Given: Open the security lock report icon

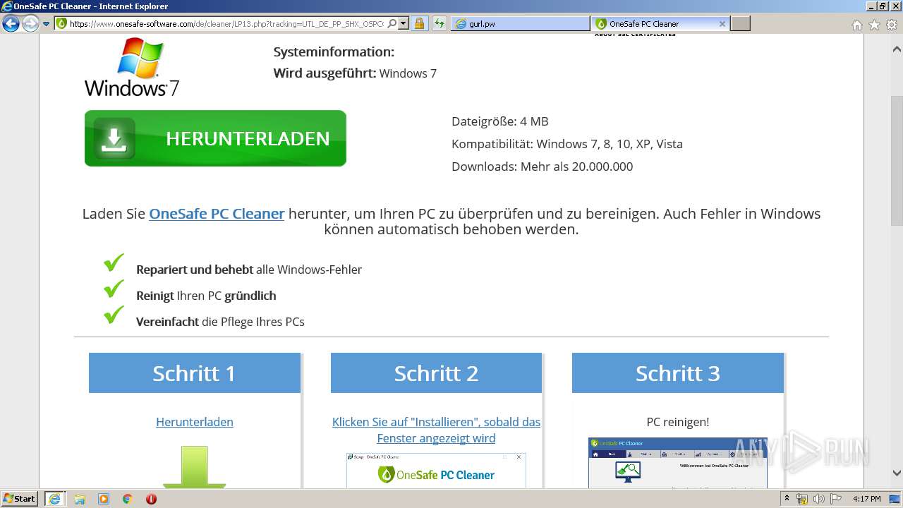Looking at the screenshot, I should (420, 23).
